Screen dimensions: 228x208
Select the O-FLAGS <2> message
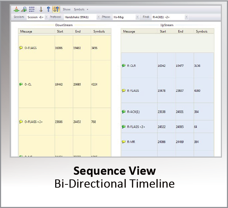coord(33,122)
